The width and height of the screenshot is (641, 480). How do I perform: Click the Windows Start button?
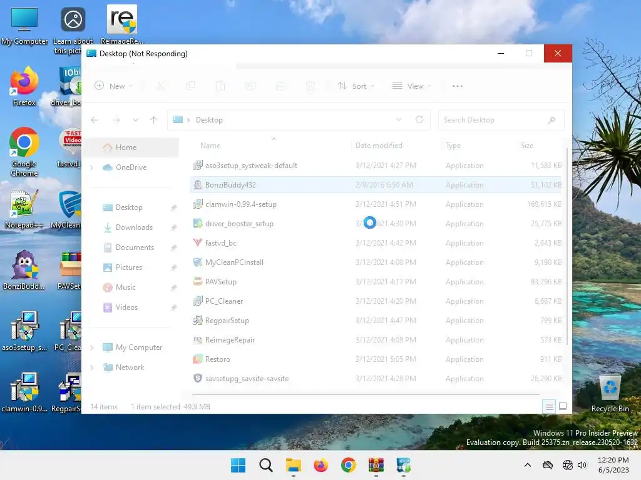pyautogui.click(x=238, y=465)
